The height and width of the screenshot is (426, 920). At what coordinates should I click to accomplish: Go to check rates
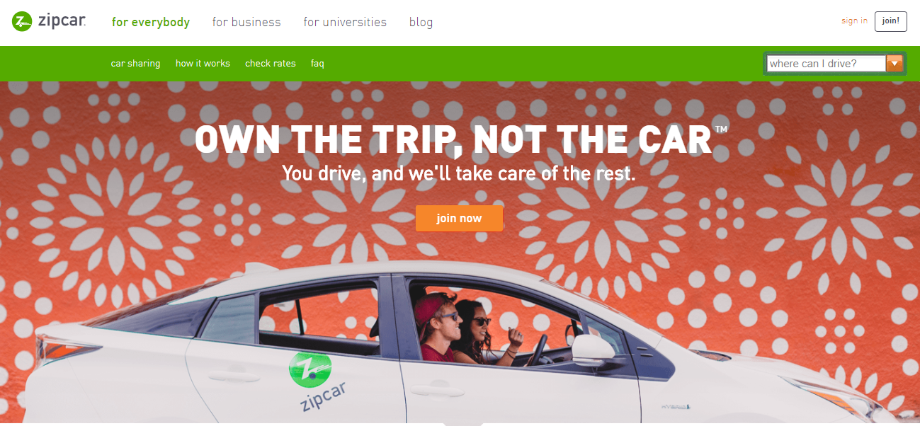[x=271, y=64]
